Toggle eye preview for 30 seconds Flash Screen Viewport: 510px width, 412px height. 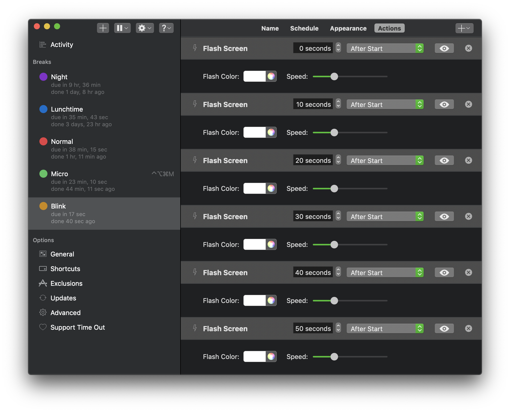444,217
